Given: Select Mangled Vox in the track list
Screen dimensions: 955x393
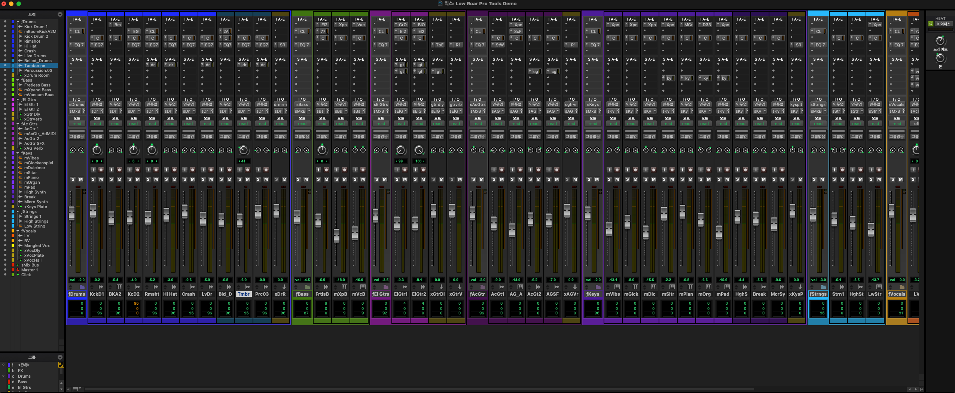Looking at the screenshot, I should [37, 246].
